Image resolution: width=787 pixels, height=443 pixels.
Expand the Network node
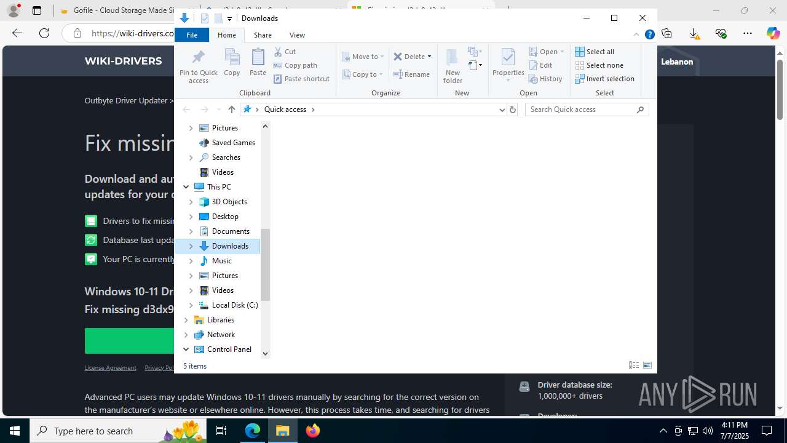[186, 335]
